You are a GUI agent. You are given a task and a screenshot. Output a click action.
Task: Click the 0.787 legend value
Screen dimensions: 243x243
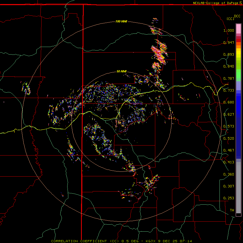[x=229, y=78]
